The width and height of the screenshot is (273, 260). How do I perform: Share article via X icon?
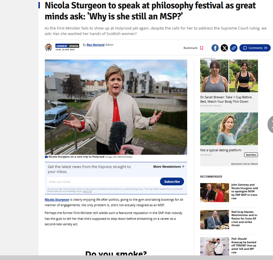(x=224, y=48)
